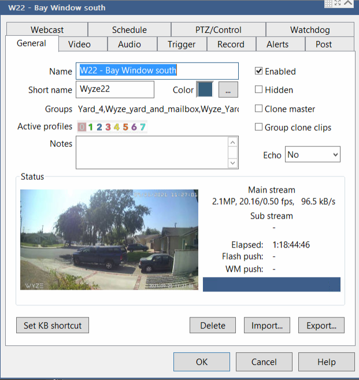Open the Record tab
This screenshot has width=359, height=380.
[x=231, y=45]
